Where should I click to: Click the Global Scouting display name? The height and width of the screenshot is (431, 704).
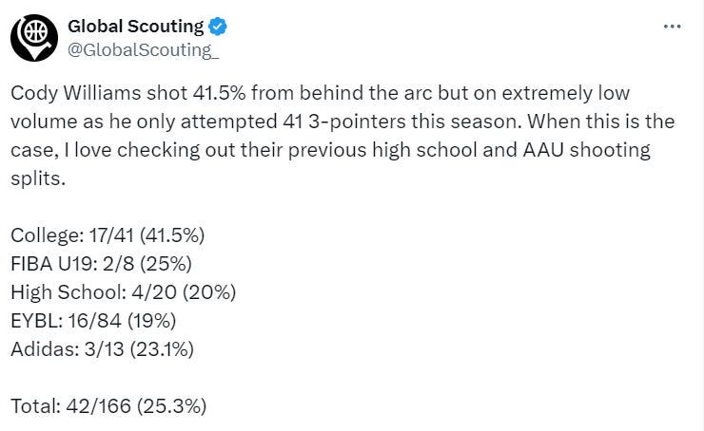pyautogui.click(x=136, y=27)
